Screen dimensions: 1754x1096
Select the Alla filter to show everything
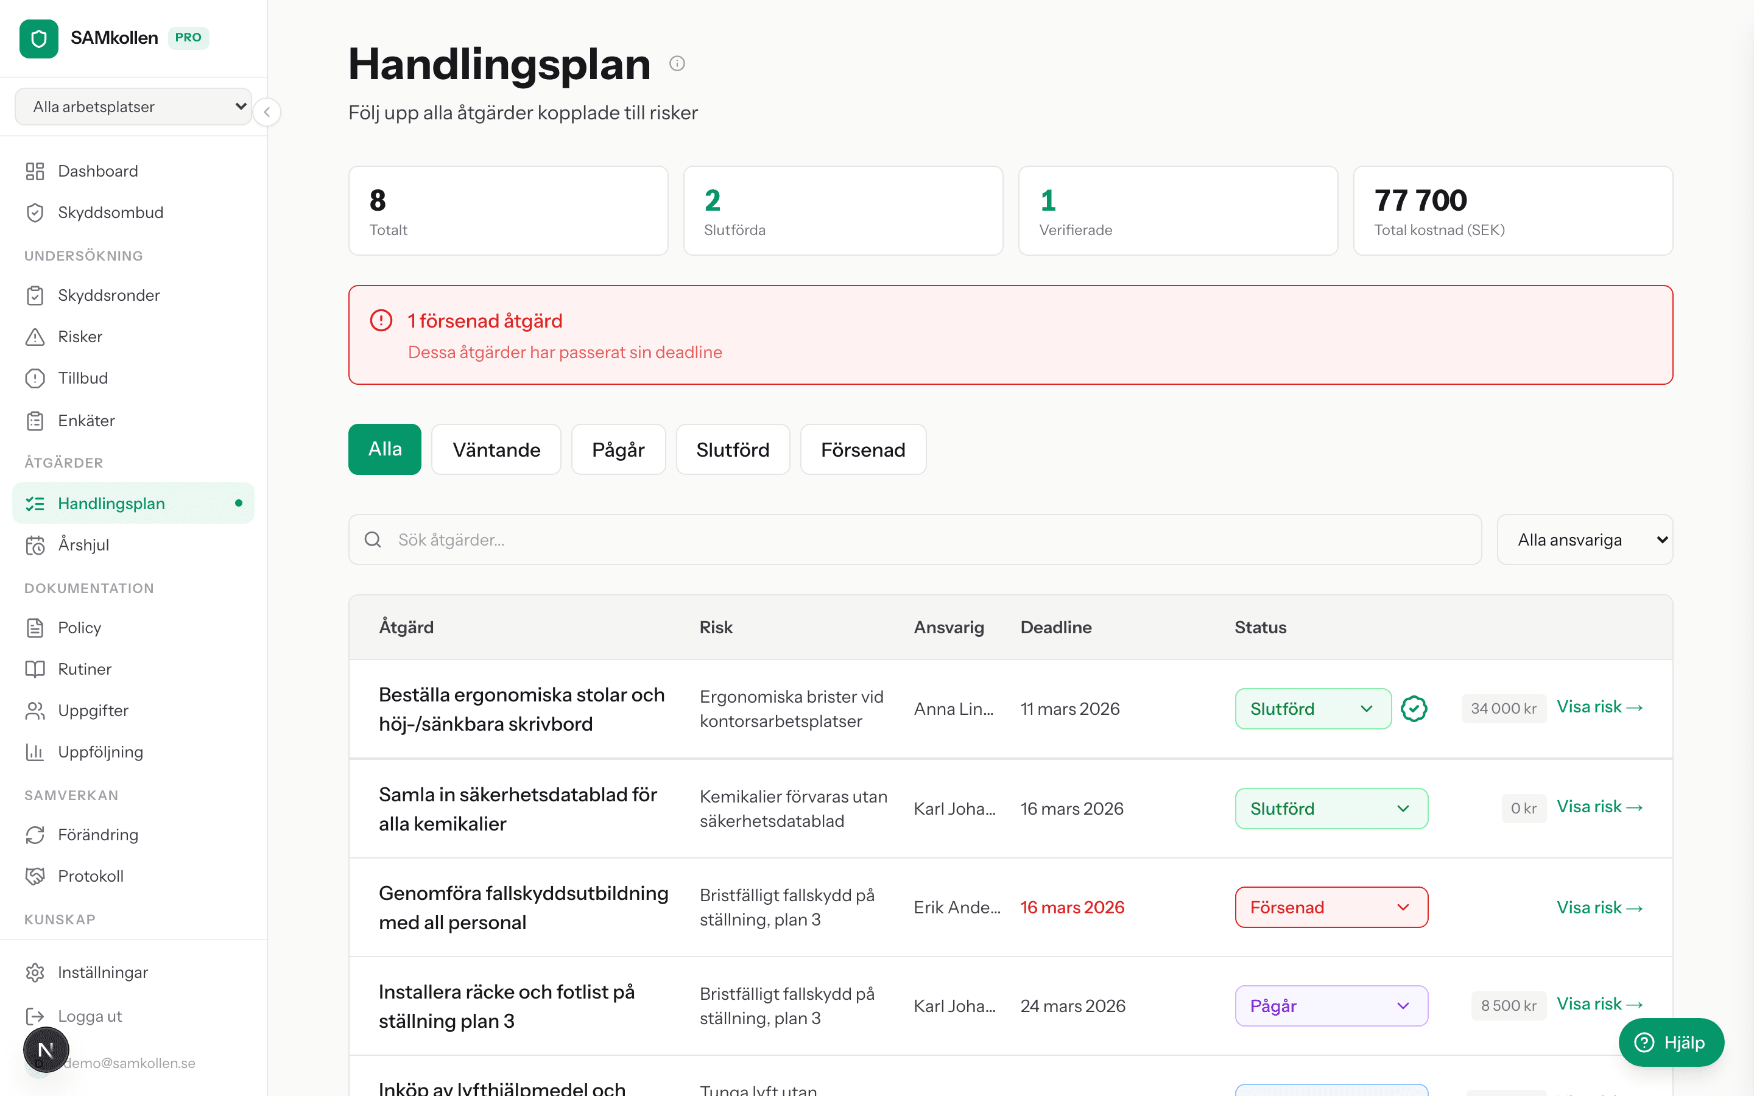[384, 449]
